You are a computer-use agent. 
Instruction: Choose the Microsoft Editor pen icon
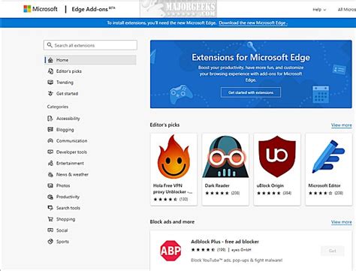329,157
